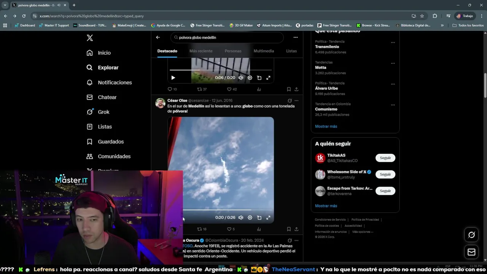Show more follow suggestions

coord(326,206)
